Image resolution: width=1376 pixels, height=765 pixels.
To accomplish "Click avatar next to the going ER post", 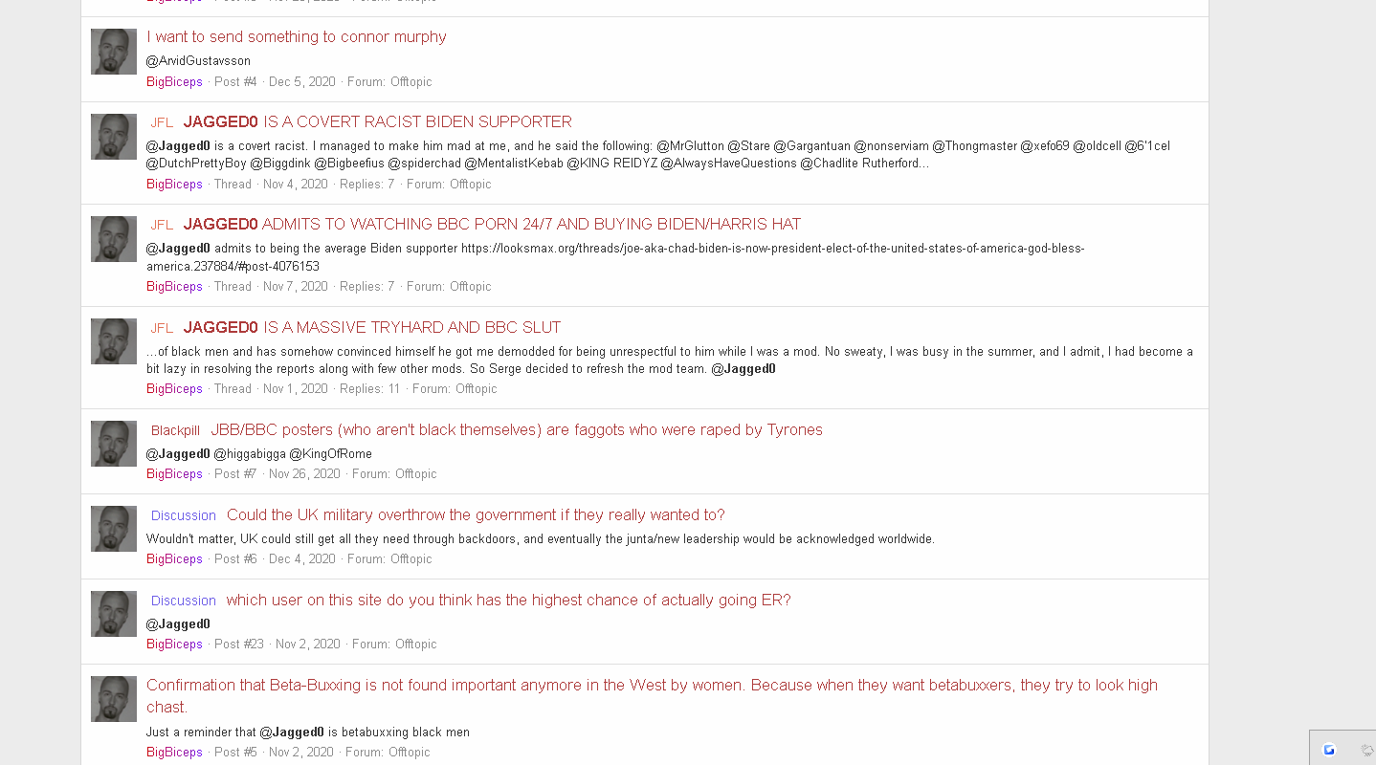I will [x=114, y=614].
